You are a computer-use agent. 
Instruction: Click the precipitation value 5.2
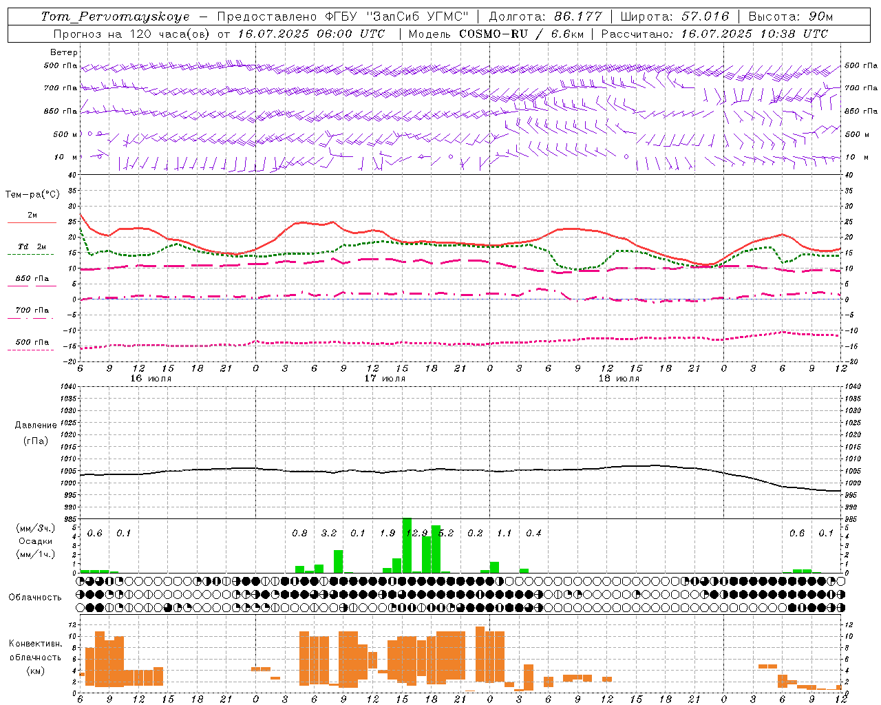click(x=446, y=533)
